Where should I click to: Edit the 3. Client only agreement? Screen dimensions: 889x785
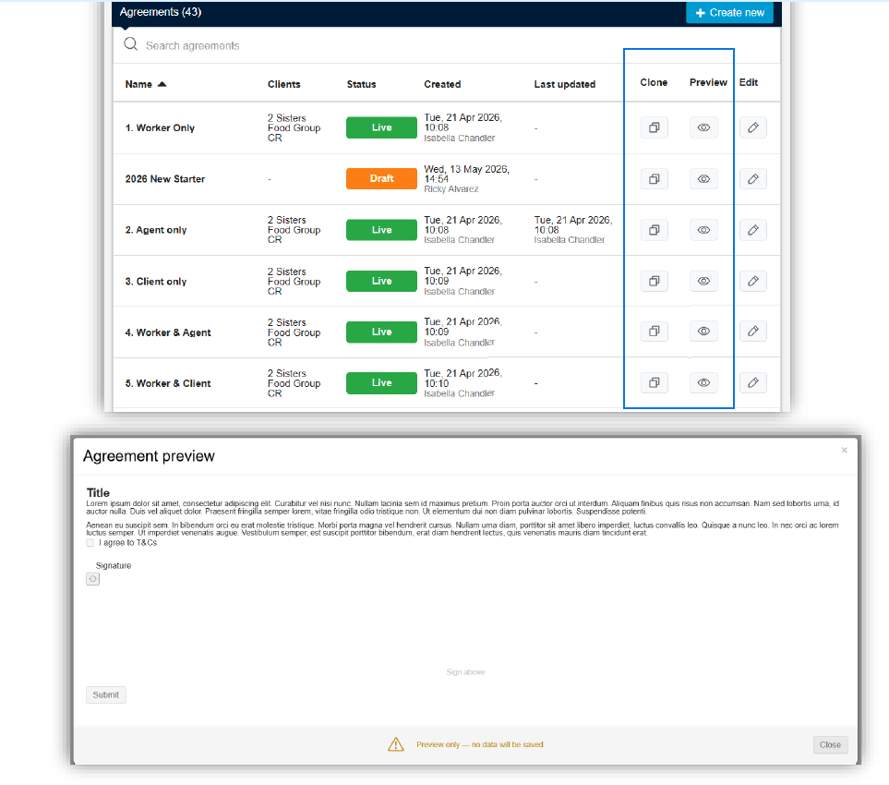pyautogui.click(x=753, y=281)
